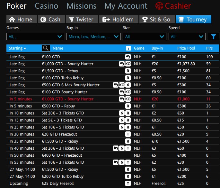Click KO icon on red €1,000 Bounty Hunter row

(128, 99)
